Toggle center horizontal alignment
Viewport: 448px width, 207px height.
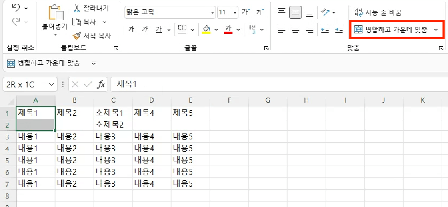click(296, 30)
